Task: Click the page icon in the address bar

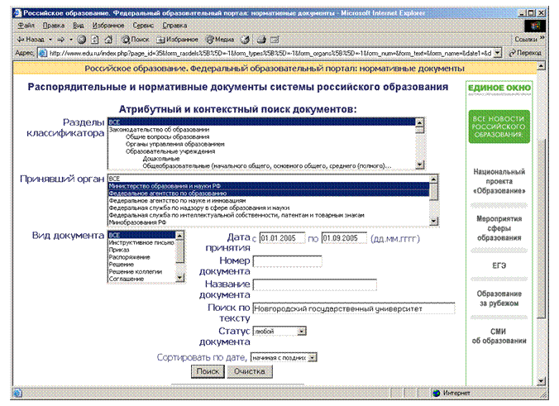Action: (42, 53)
